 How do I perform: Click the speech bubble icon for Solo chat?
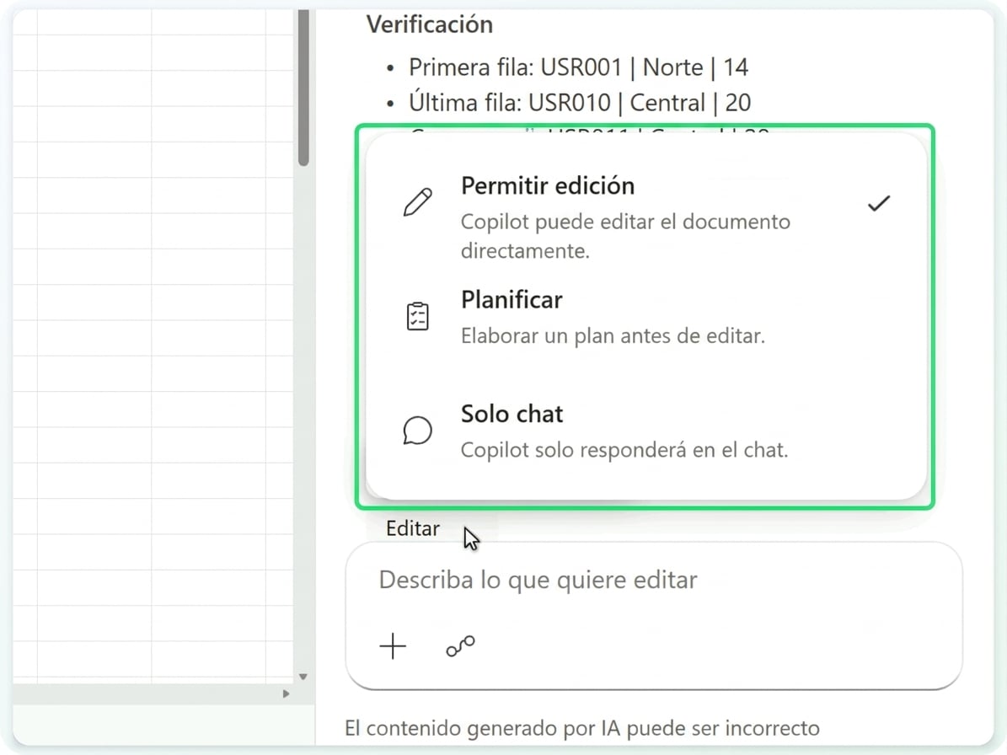(x=417, y=430)
